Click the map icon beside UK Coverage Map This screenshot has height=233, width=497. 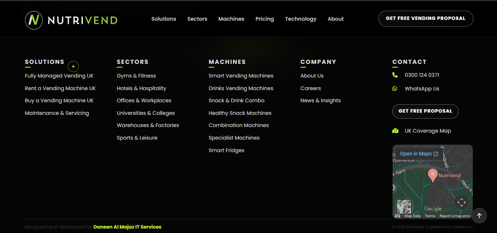[395, 131]
